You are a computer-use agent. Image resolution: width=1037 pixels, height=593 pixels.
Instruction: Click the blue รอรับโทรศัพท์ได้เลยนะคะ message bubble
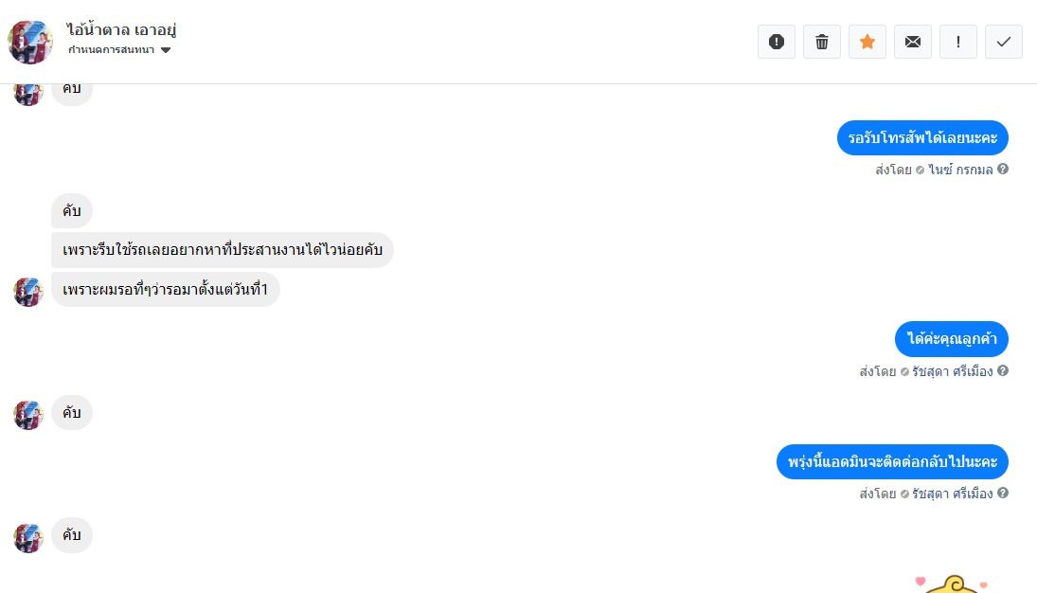coord(922,138)
